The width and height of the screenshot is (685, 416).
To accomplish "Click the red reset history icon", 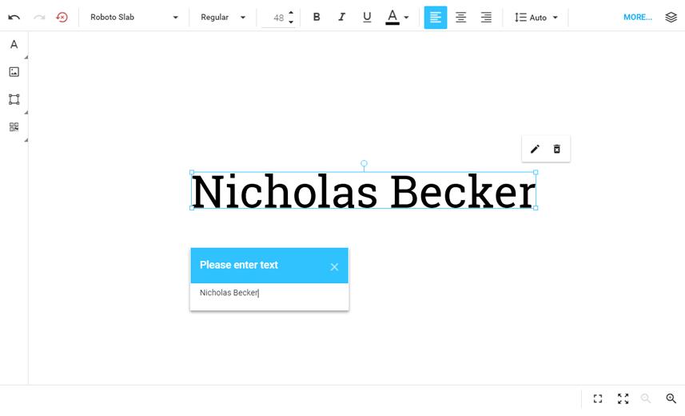I will (62, 17).
